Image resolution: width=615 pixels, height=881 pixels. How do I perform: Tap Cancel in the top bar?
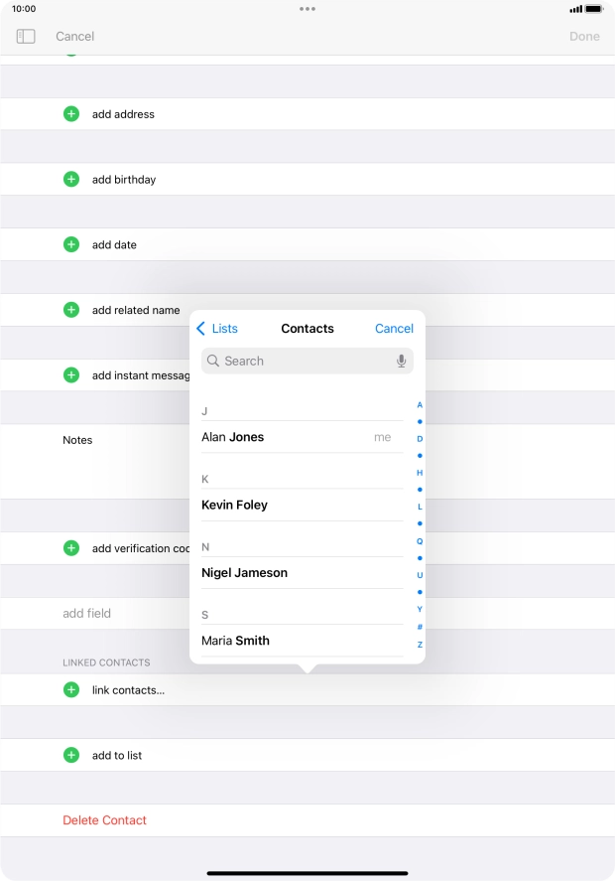pos(74,37)
